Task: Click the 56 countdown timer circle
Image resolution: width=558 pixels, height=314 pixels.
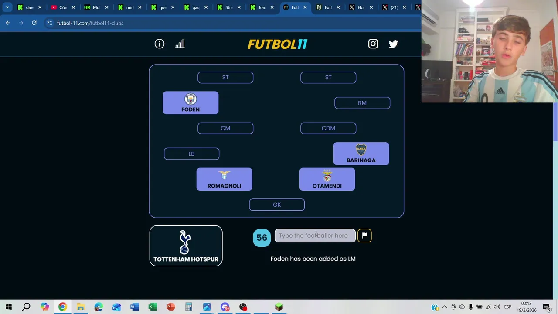Action: point(262,238)
